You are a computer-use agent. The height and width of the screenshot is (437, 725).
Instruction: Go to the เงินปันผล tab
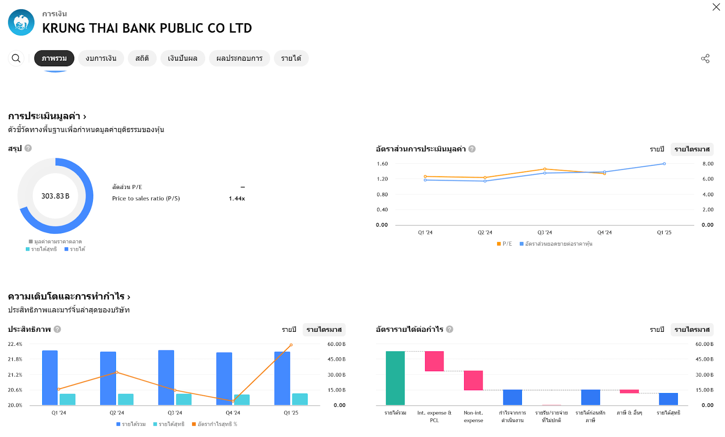click(x=183, y=58)
